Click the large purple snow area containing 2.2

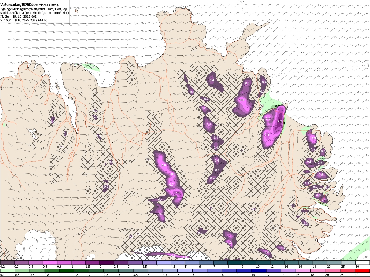273,127
